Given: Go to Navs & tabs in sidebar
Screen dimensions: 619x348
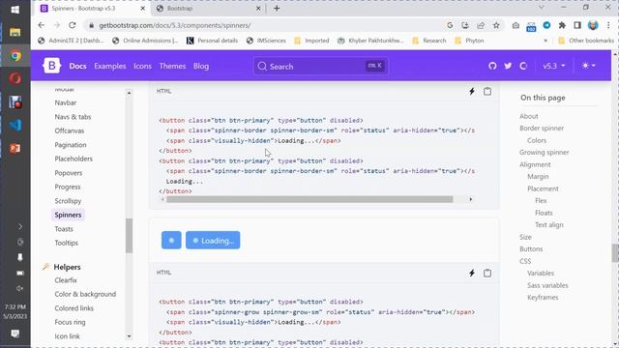Looking at the screenshot, I should [x=74, y=117].
